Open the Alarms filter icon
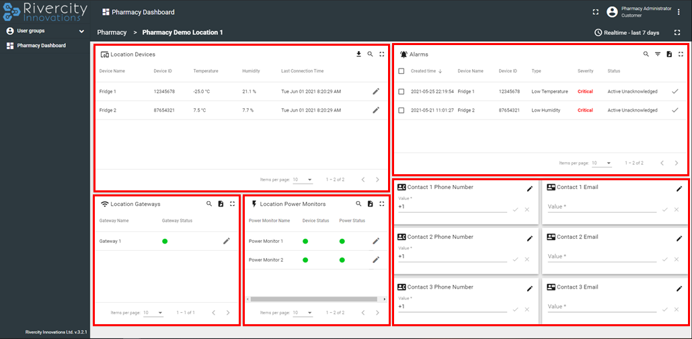The width and height of the screenshot is (692, 339). [x=658, y=54]
